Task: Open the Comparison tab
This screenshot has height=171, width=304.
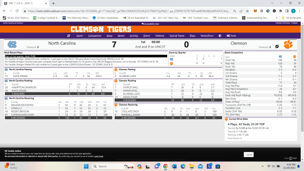Action: pyautogui.click(x=95, y=35)
